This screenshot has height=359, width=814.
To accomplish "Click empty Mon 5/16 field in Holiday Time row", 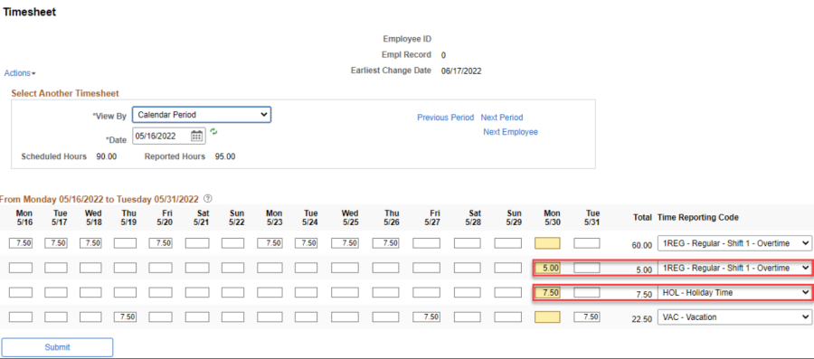I will point(21,293).
